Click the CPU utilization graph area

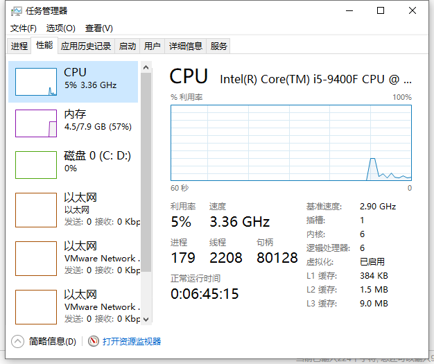[x=291, y=143]
